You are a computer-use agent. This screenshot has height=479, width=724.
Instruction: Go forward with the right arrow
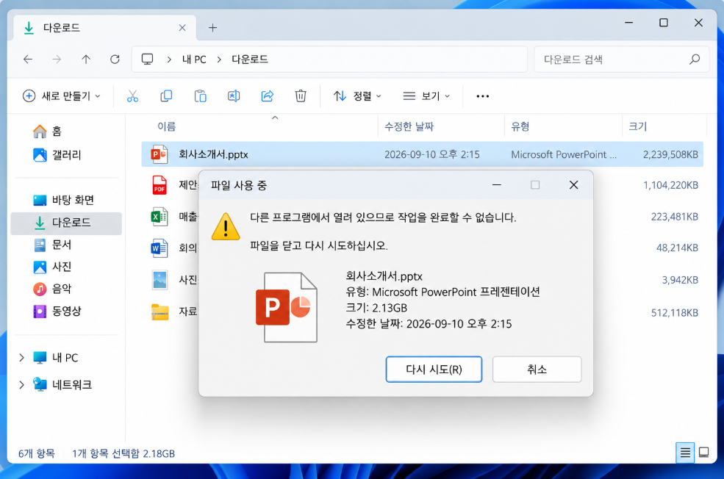click(57, 59)
